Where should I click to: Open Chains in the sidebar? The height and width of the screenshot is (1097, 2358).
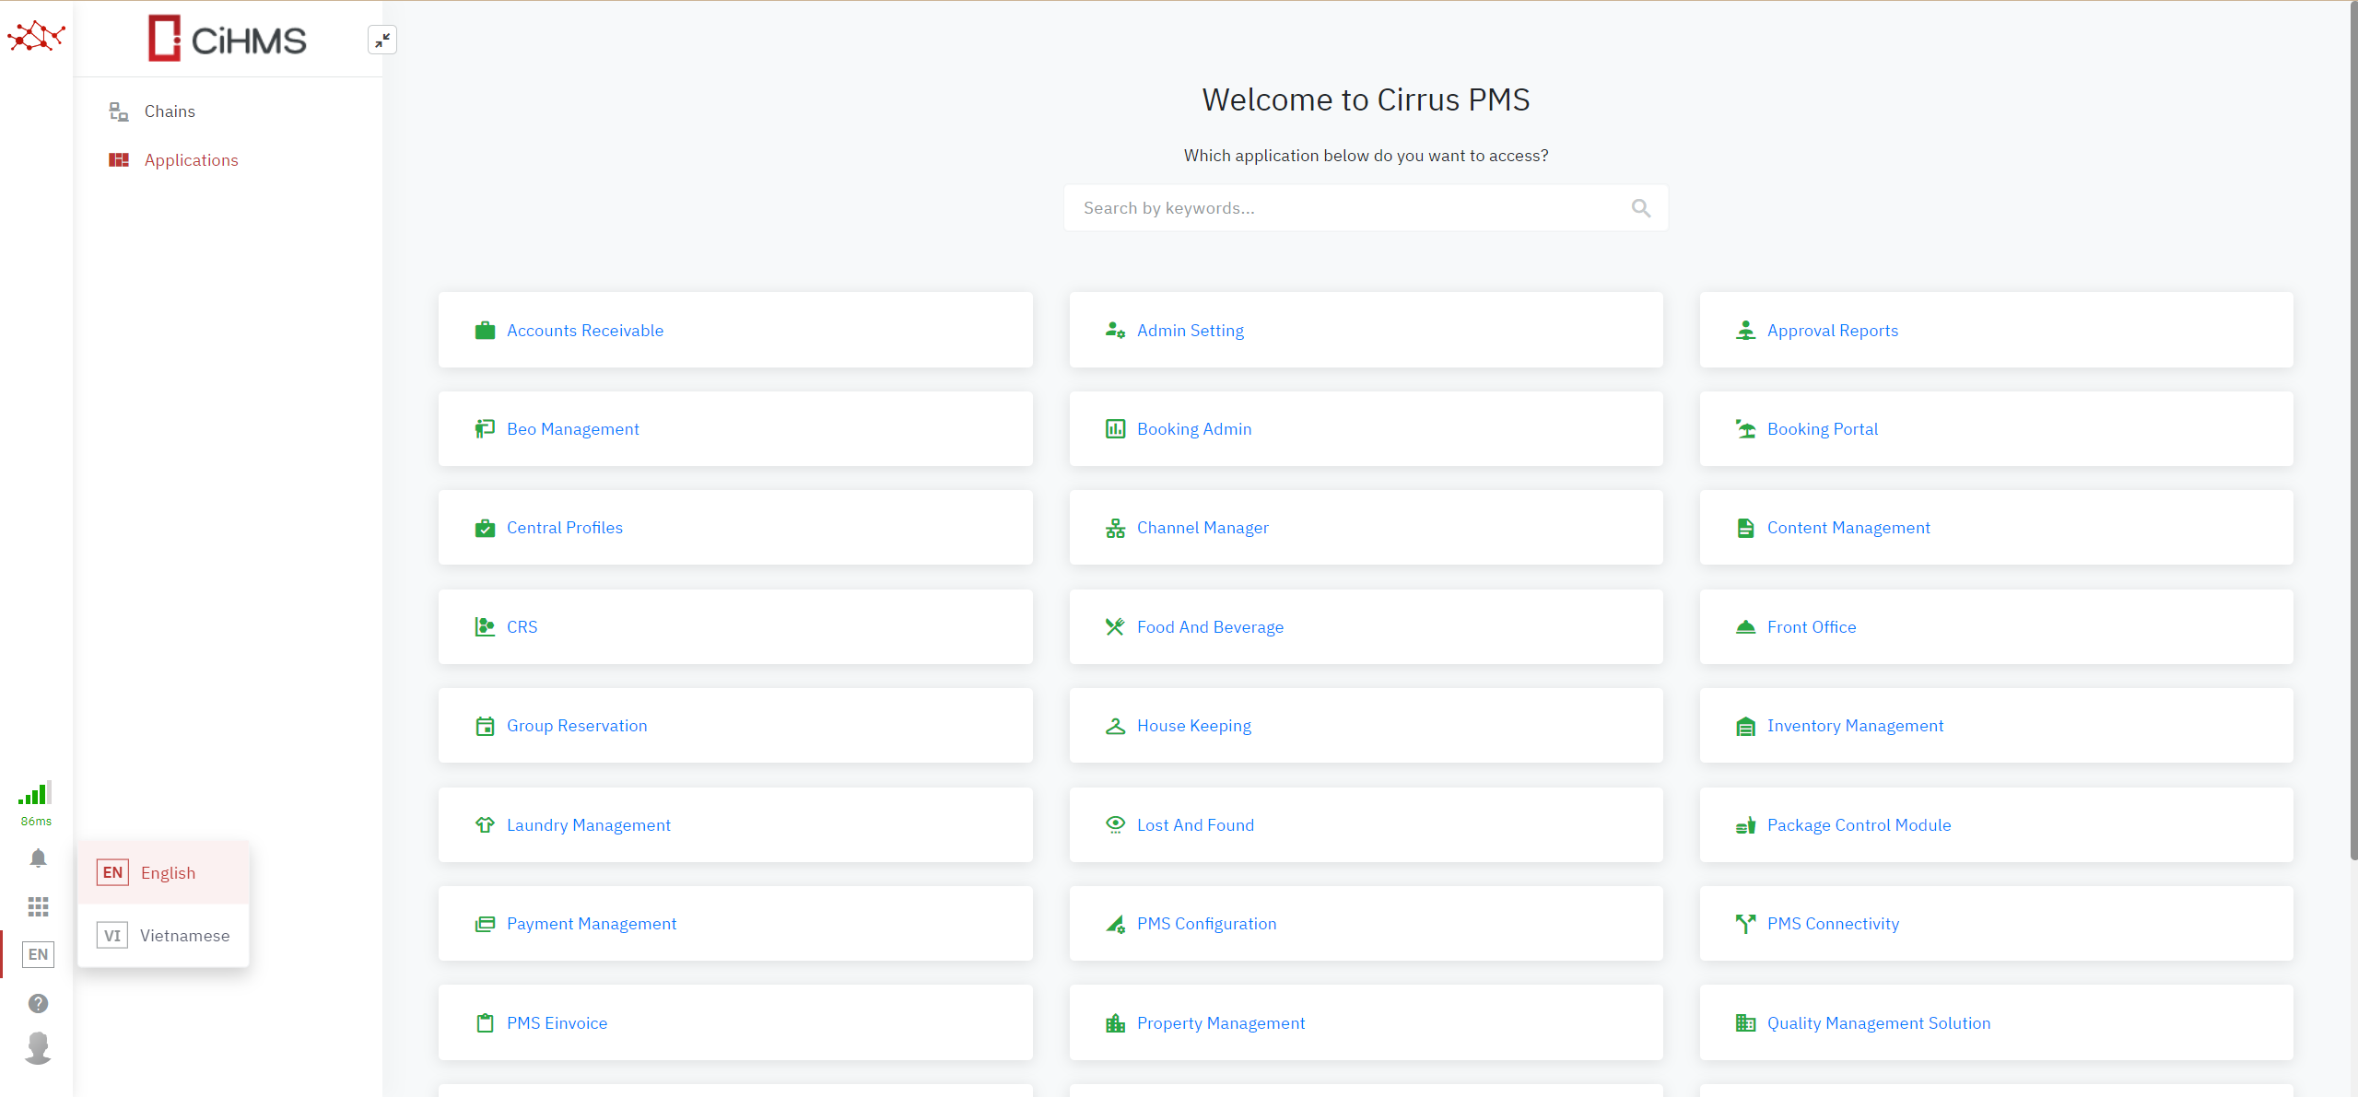click(170, 111)
